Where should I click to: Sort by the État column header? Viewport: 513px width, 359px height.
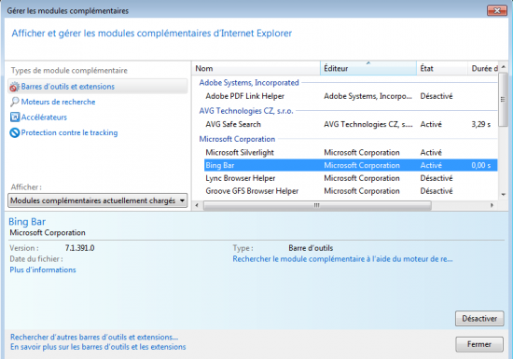[x=442, y=68]
